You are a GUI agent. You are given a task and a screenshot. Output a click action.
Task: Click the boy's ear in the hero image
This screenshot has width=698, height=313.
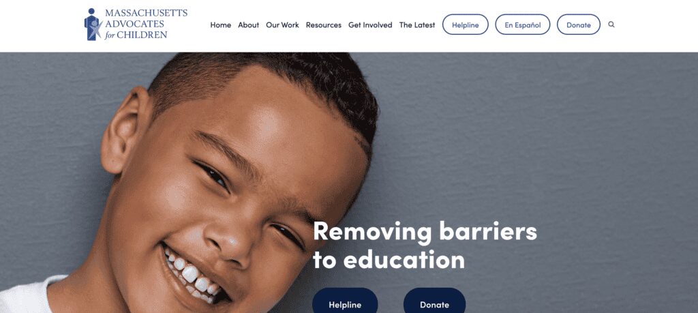[123, 130]
